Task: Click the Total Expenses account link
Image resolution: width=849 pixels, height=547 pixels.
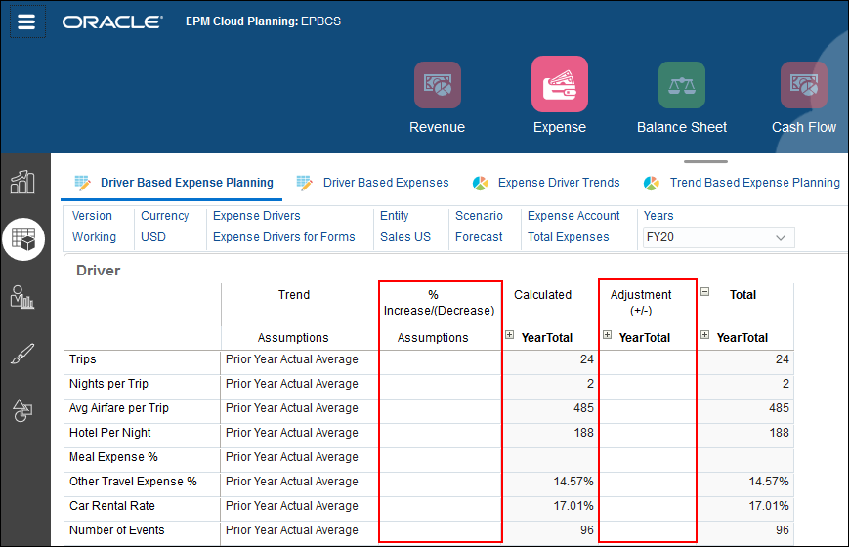Action: [x=568, y=237]
